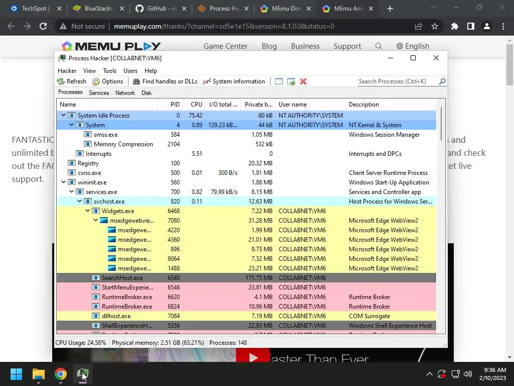Collapse the System Idle Process tree

(x=63, y=115)
